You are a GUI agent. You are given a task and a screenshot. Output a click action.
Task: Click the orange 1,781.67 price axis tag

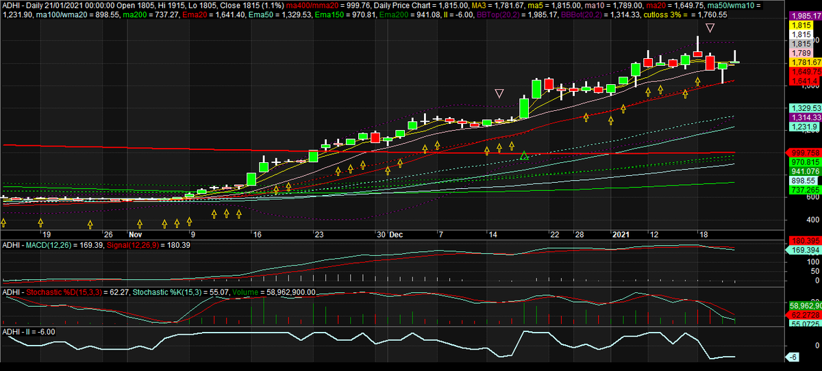coord(806,62)
